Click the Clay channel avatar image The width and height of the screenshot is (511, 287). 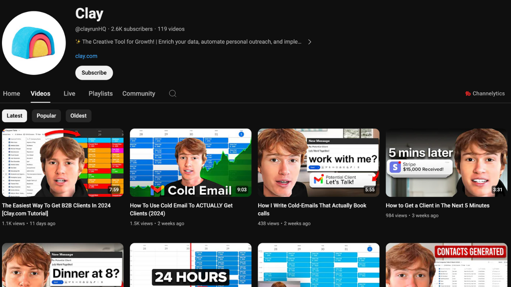34,43
